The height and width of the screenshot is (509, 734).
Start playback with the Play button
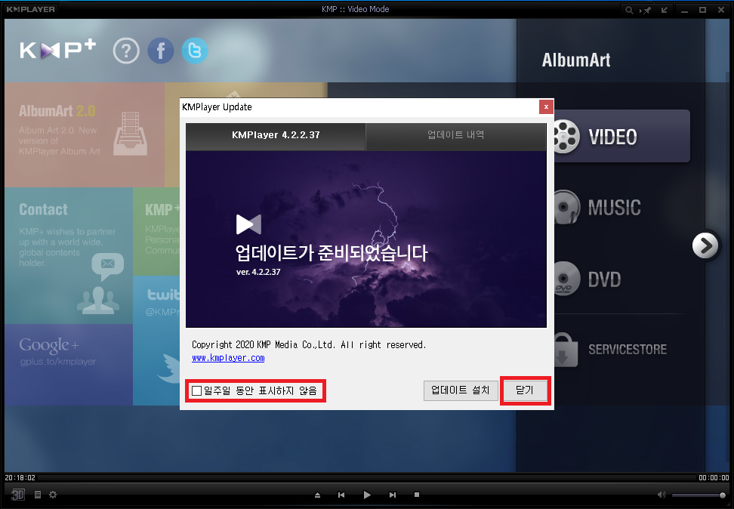click(x=367, y=495)
